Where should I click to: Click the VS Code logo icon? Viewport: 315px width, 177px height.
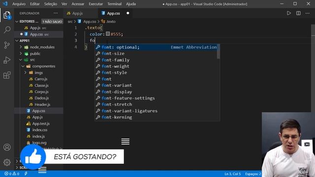pos(5,4)
